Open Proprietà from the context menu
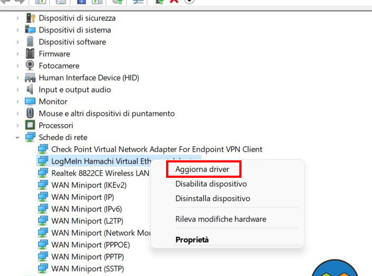The image size is (372, 276). pyautogui.click(x=192, y=240)
